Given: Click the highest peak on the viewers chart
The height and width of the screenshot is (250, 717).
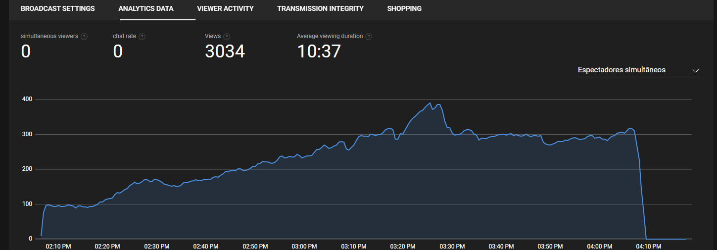Looking at the screenshot, I should pyautogui.click(x=430, y=103).
